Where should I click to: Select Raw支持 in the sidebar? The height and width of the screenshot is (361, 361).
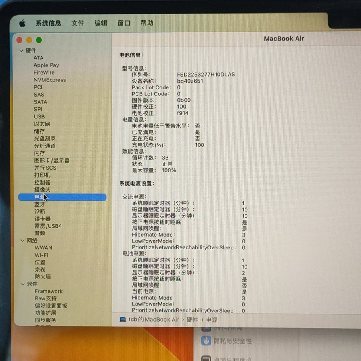pos(46,298)
